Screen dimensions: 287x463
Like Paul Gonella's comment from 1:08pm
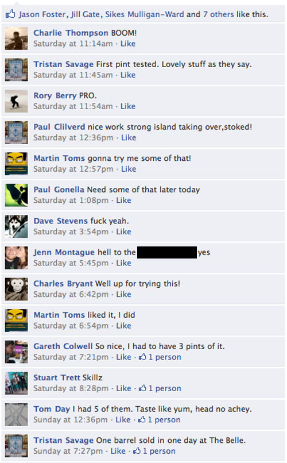click(123, 200)
